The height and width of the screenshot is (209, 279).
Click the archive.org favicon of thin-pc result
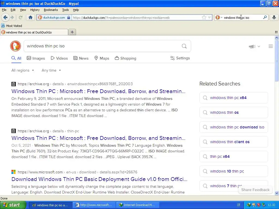point(14,131)
